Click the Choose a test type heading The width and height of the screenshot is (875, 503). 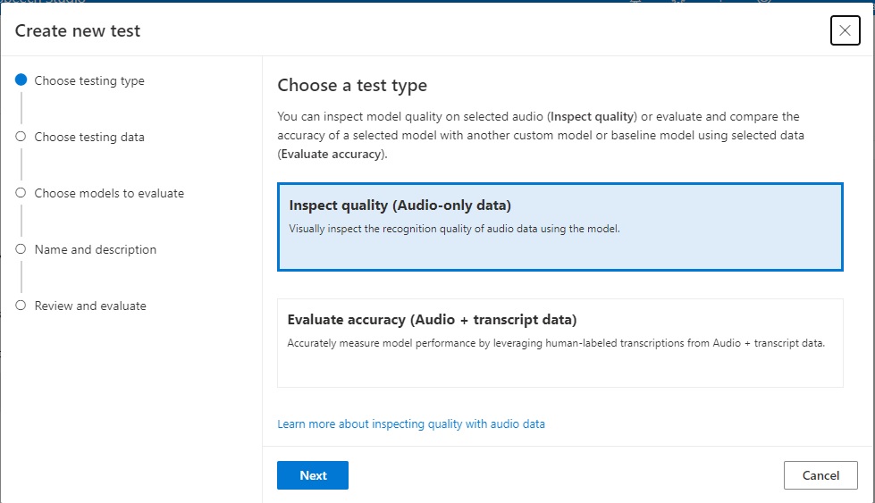pos(352,86)
